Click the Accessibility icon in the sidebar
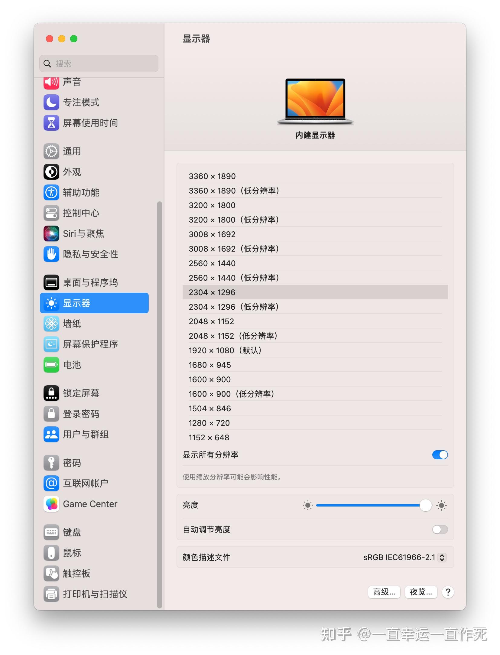The width and height of the screenshot is (500, 655). [51, 192]
